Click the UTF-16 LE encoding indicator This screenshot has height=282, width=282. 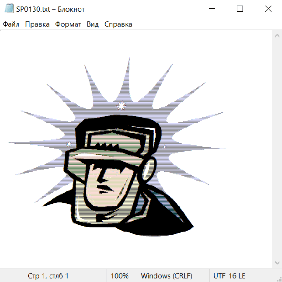pyautogui.click(x=229, y=276)
